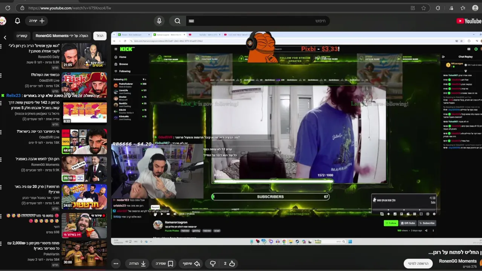Click the Download (הורדה) button
This screenshot has height=271, width=482.
[x=137, y=263]
